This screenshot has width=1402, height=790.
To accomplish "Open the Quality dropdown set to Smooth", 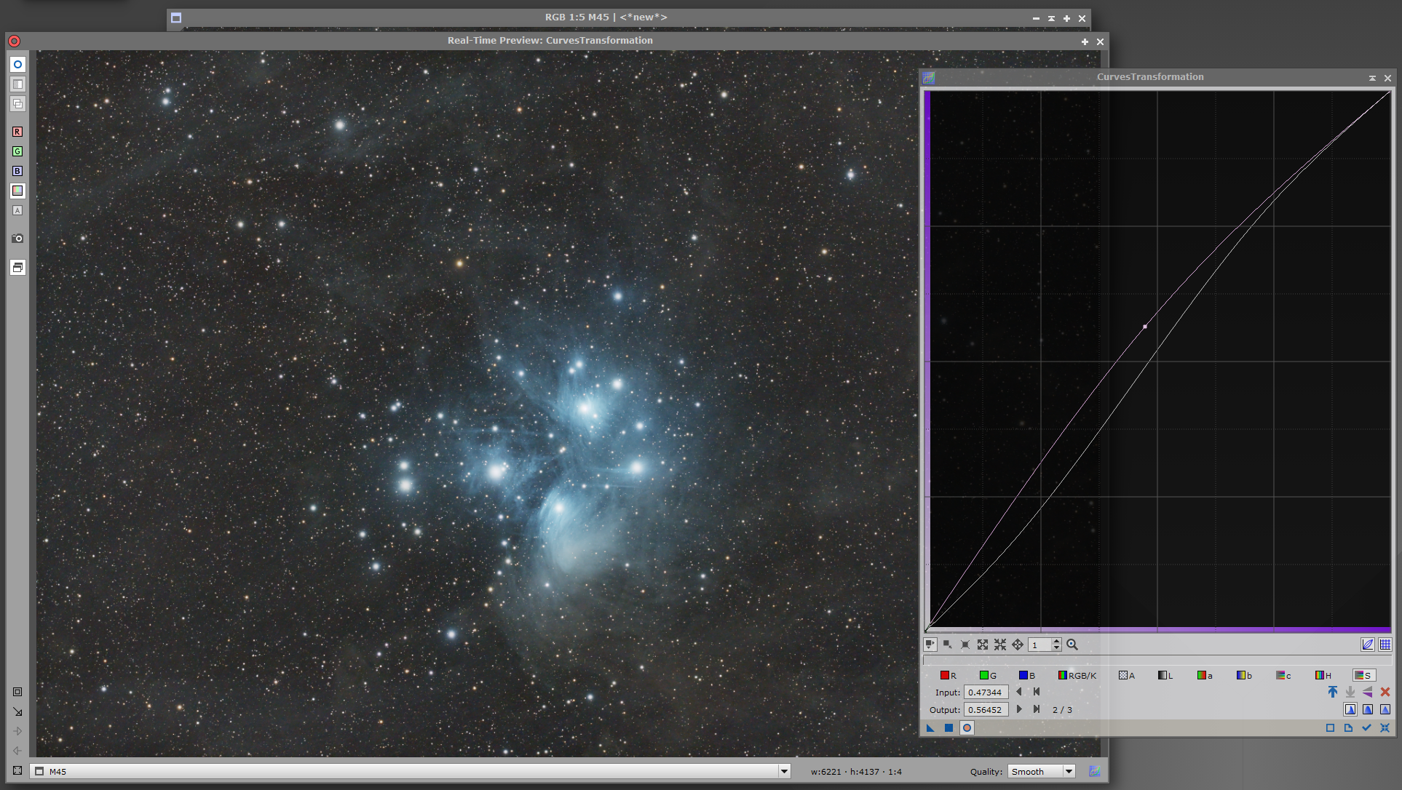I will pos(1042,771).
